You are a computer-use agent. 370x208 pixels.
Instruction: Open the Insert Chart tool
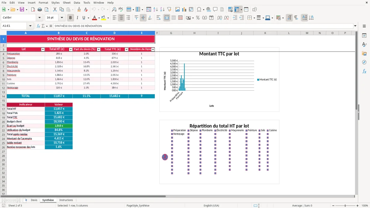coord(184,10)
